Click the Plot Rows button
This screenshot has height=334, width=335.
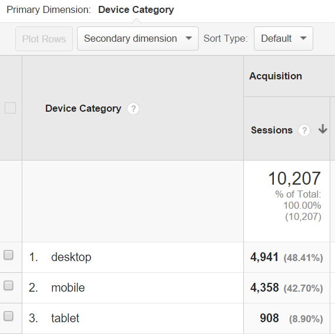44,39
